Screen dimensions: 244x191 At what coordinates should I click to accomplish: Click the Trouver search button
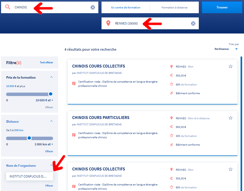coord(222,7)
